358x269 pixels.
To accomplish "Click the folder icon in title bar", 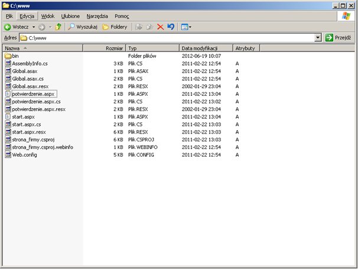I will point(6,5).
